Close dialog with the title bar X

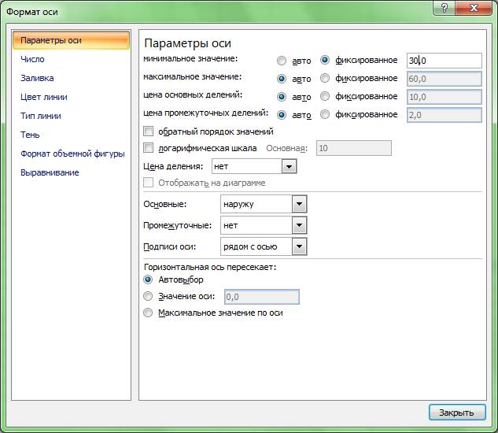[x=475, y=9]
